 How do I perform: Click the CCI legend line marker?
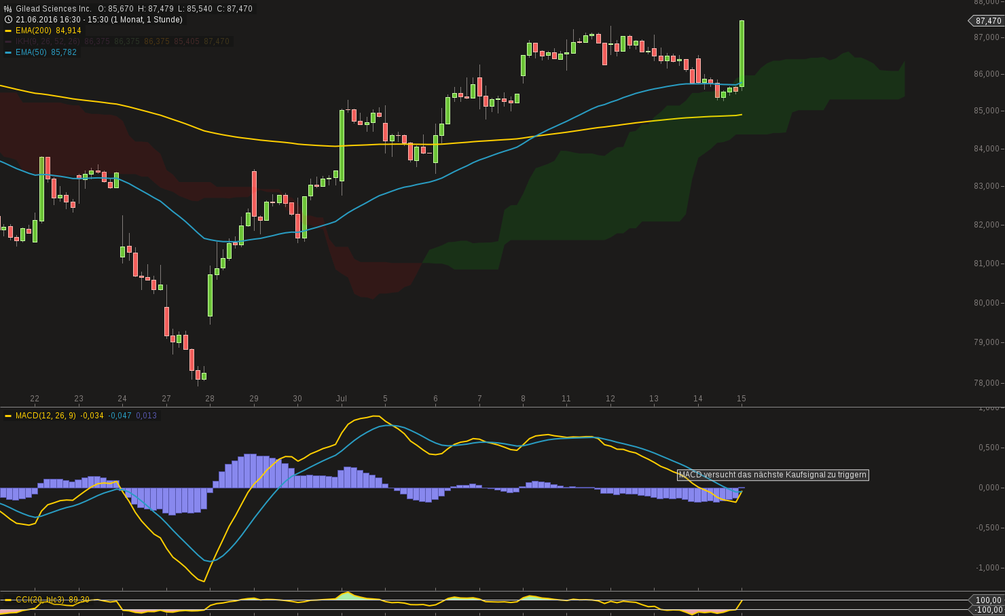point(7,600)
